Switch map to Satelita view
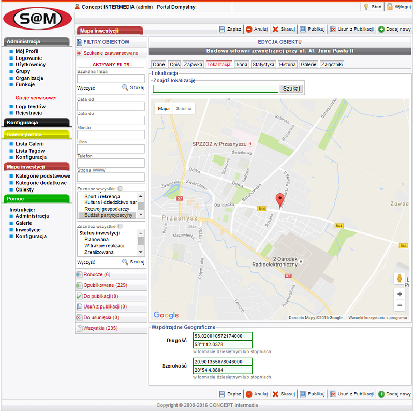The height and width of the screenshot is (411, 414). pyautogui.click(x=184, y=109)
